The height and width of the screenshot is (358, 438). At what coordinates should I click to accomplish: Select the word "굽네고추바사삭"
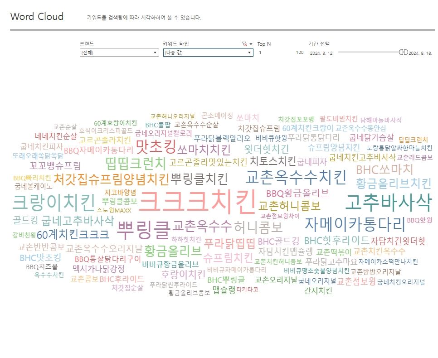click(78, 221)
